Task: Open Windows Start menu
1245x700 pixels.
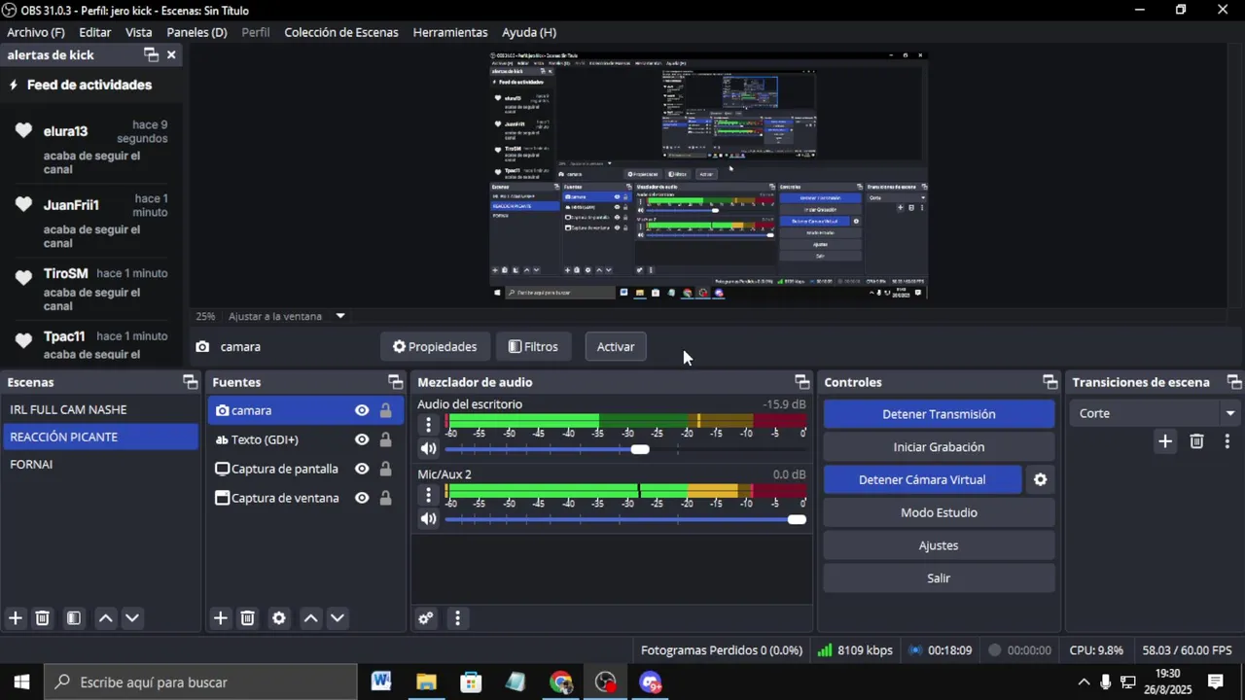Action: click(21, 682)
